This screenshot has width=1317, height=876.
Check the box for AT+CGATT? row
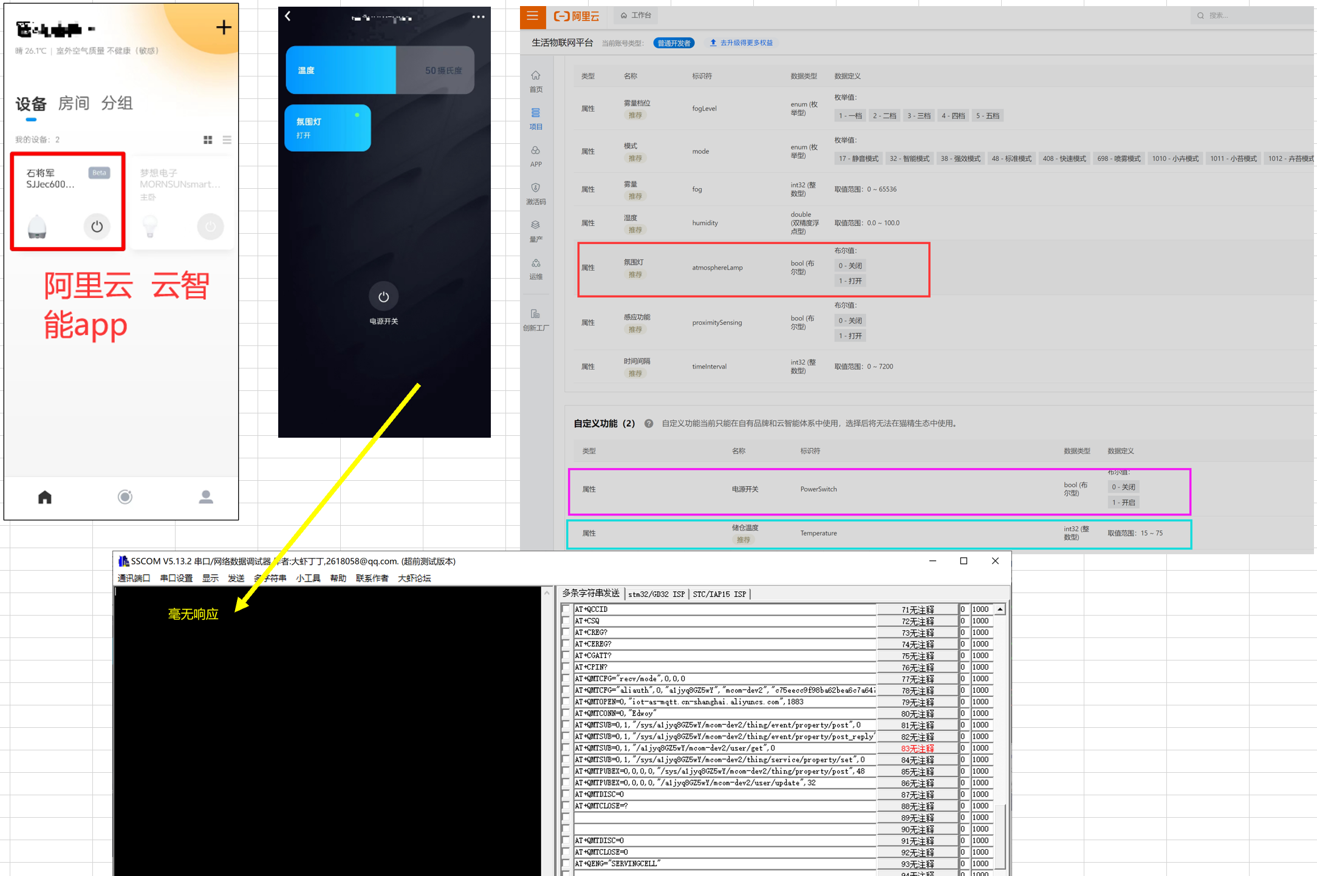[566, 655]
